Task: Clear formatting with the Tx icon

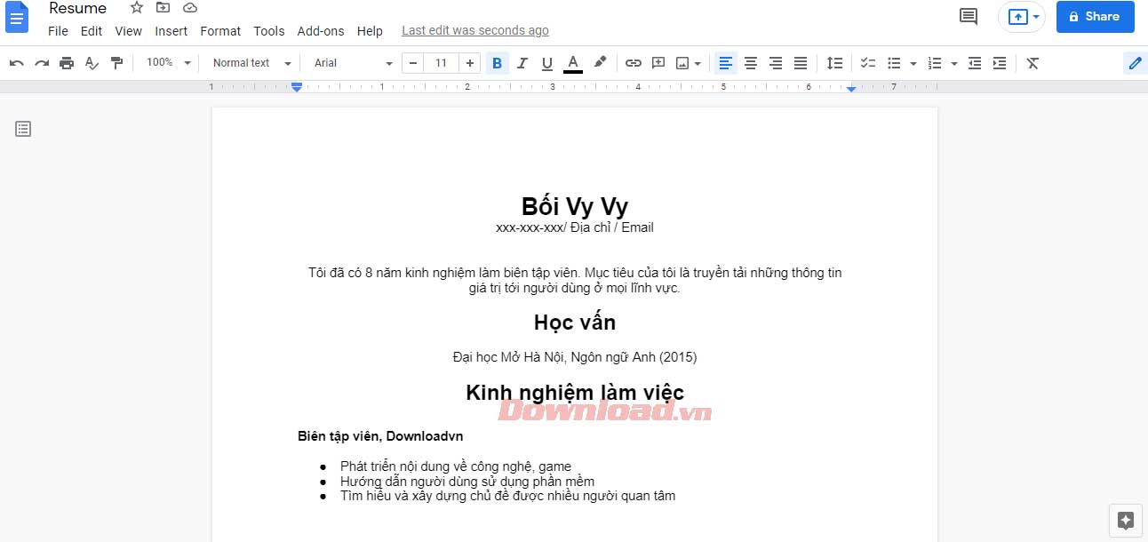Action: coord(1032,62)
